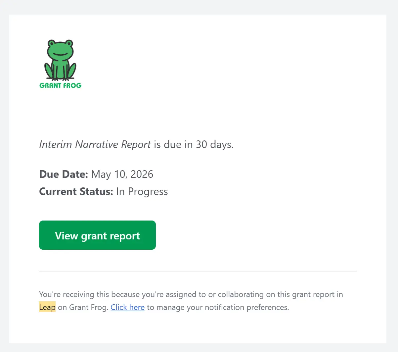The width and height of the screenshot is (398, 352).
Task: Click May 10, 2026 date text
Action: (122, 174)
